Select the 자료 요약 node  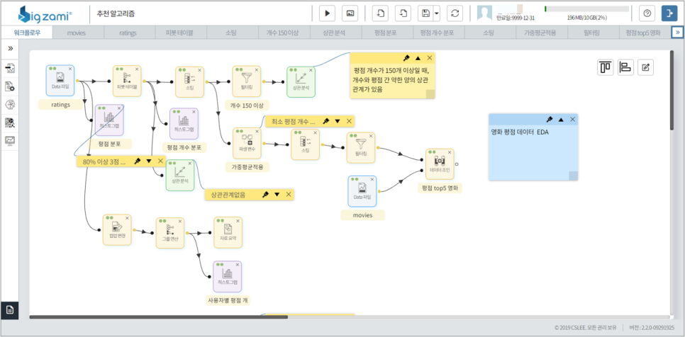click(x=228, y=232)
